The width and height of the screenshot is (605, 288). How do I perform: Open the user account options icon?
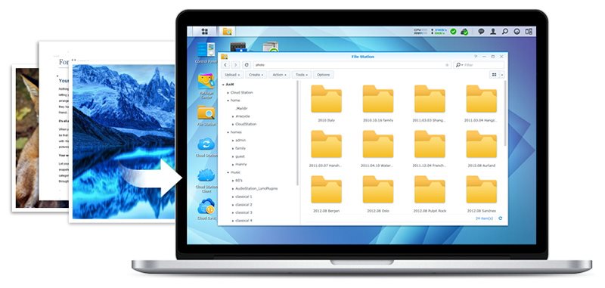tap(493, 32)
